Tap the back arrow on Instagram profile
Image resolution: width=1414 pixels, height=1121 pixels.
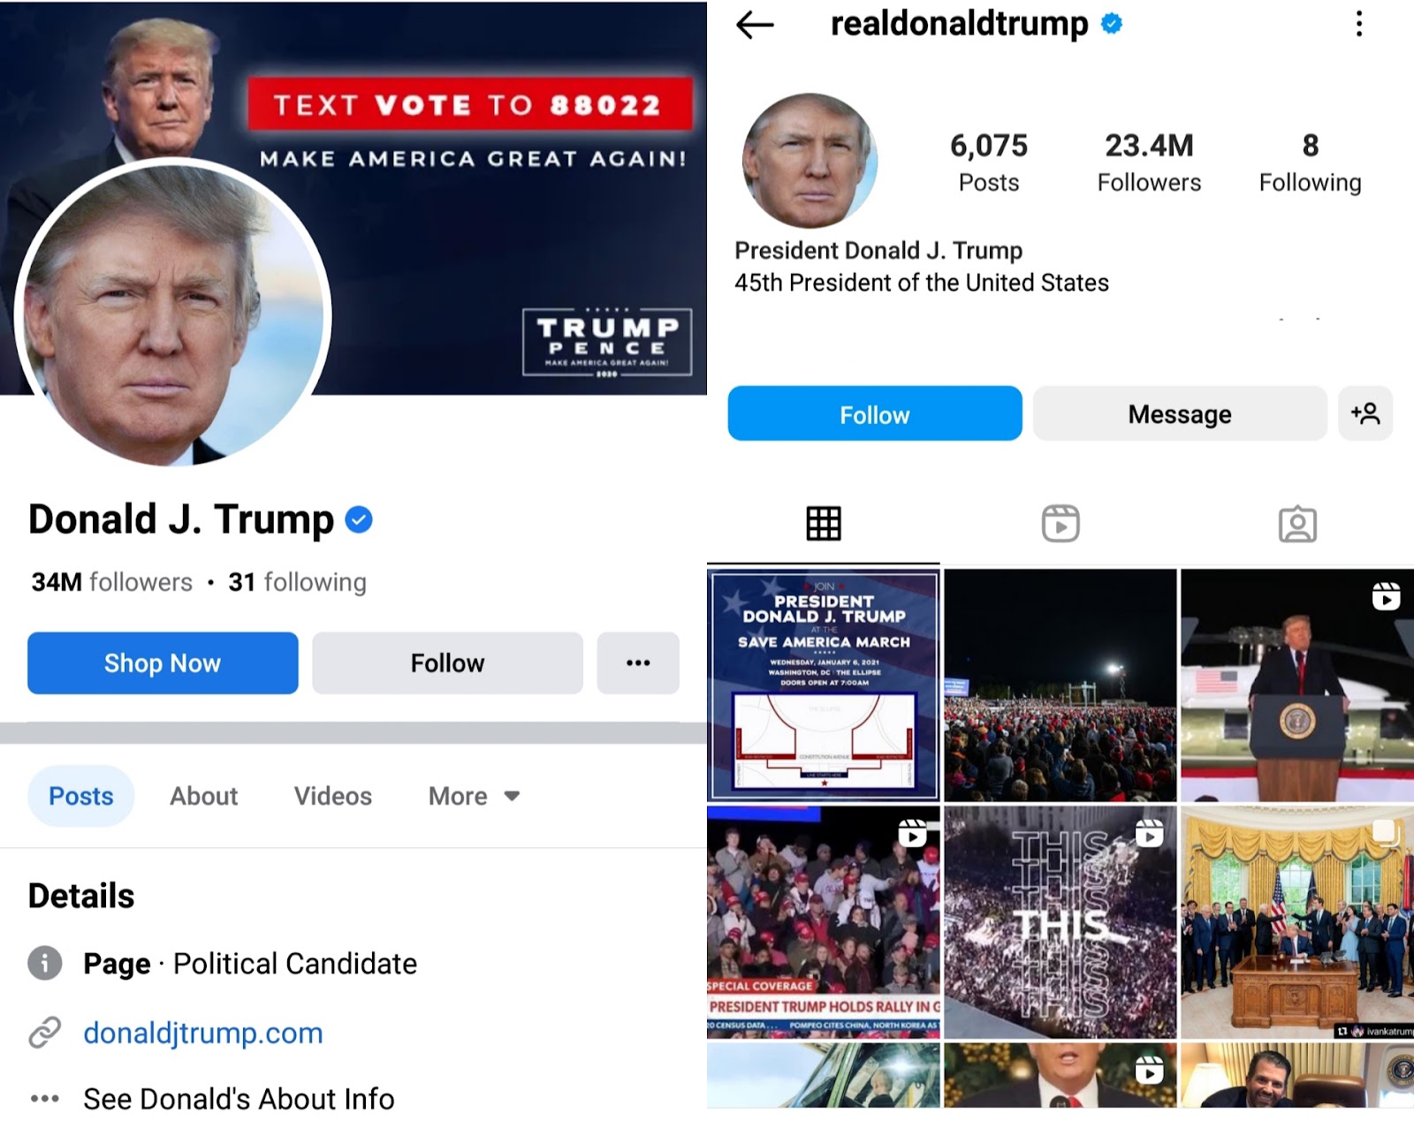(x=755, y=26)
